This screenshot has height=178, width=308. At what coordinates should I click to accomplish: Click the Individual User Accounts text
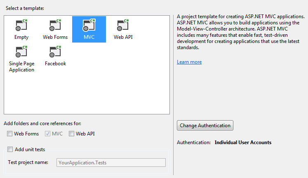click(x=243, y=142)
